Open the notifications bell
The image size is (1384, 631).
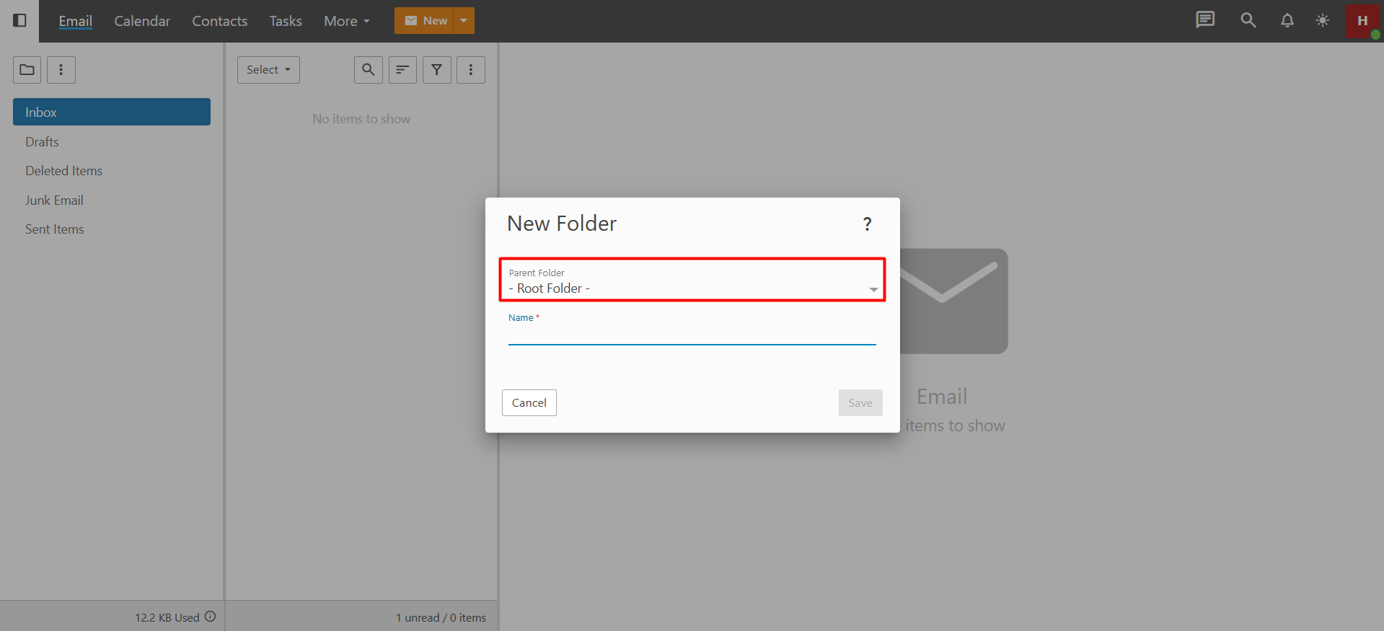coord(1287,20)
